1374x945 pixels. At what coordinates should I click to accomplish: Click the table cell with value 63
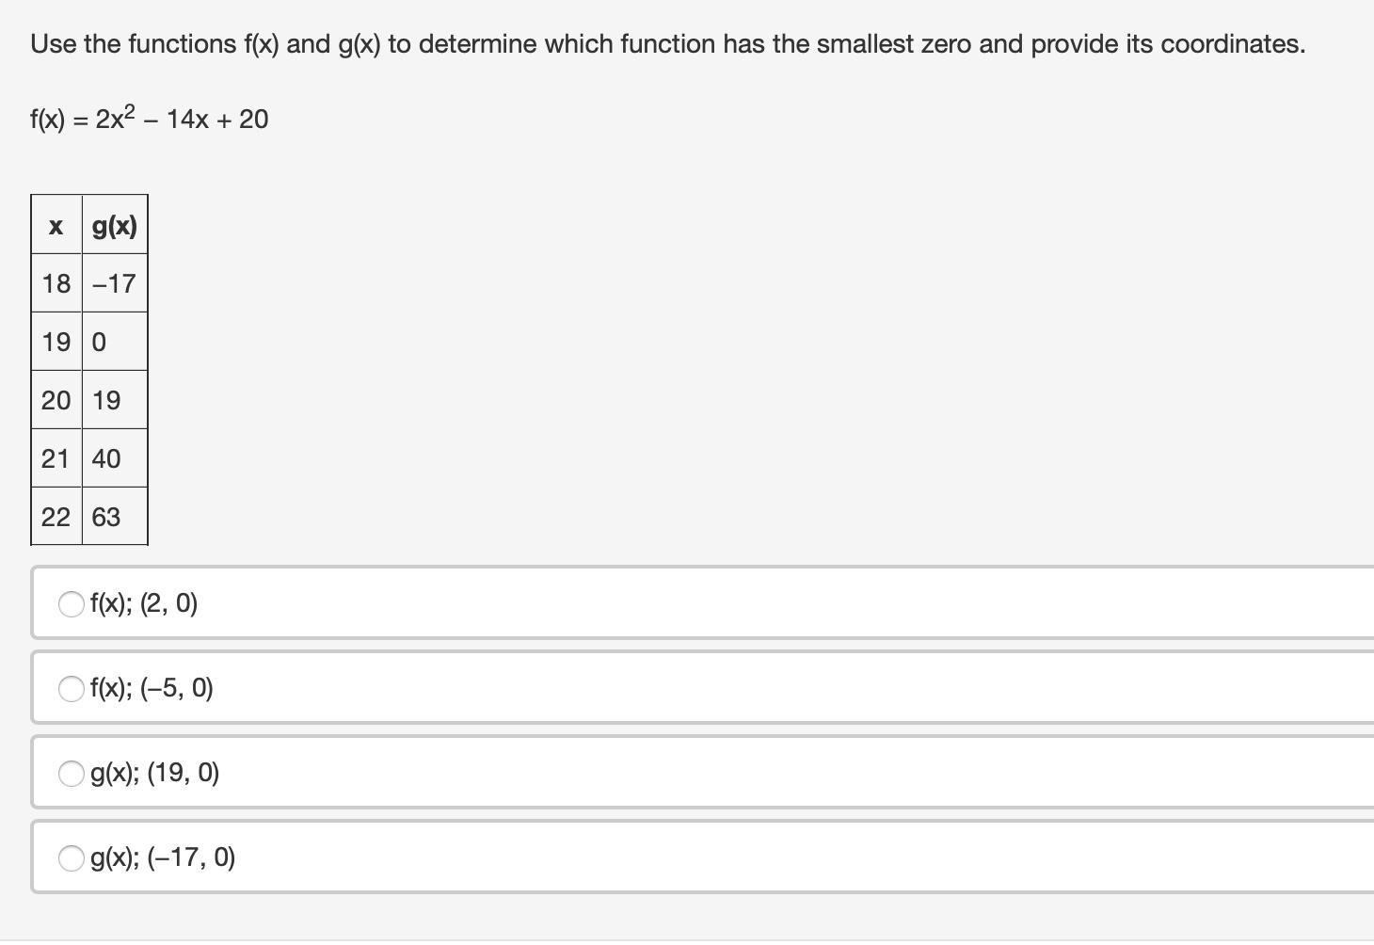point(115,517)
